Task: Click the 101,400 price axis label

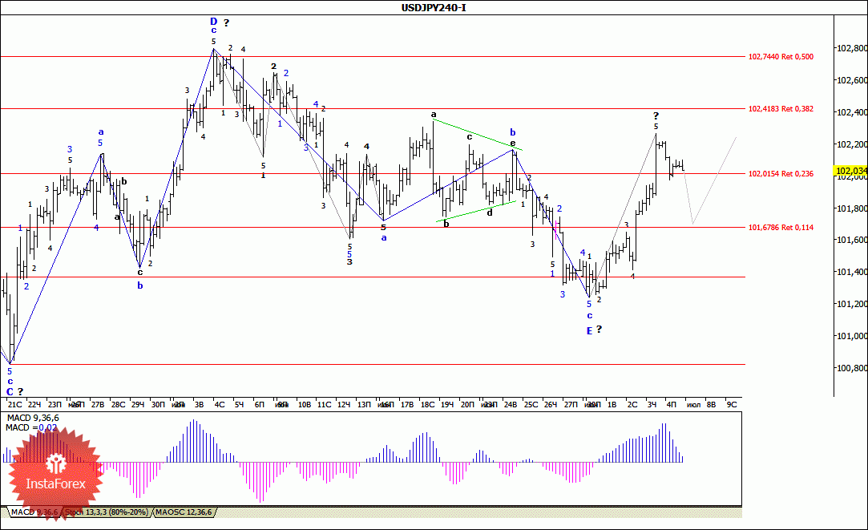Action: click(x=851, y=272)
